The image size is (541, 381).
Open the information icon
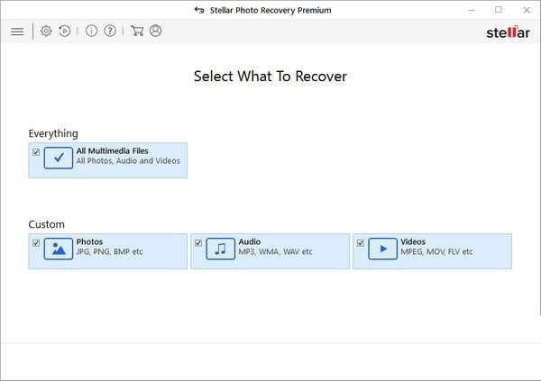91,31
